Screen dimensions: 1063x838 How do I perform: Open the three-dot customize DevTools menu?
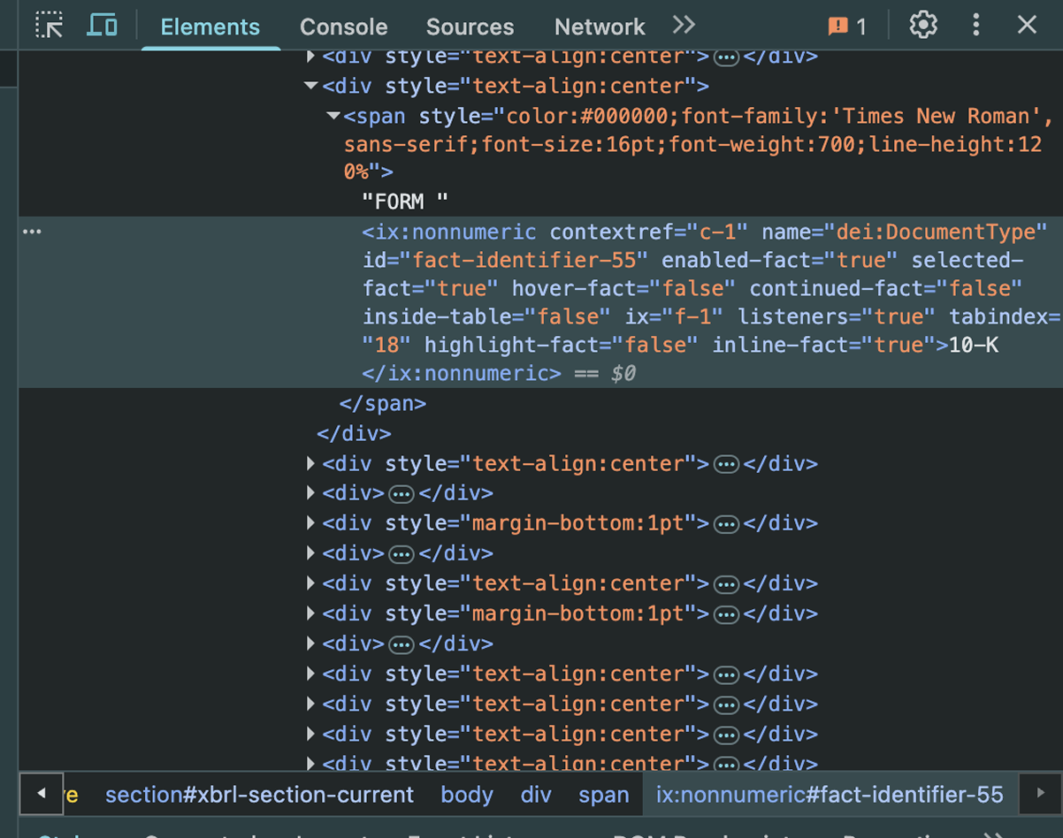[975, 25]
